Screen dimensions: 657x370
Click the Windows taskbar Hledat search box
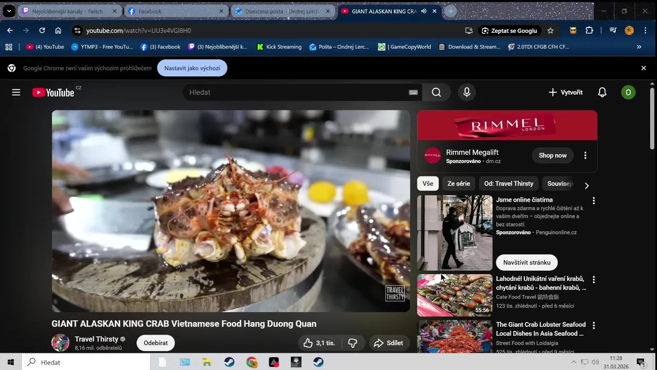[x=86, y=362]
